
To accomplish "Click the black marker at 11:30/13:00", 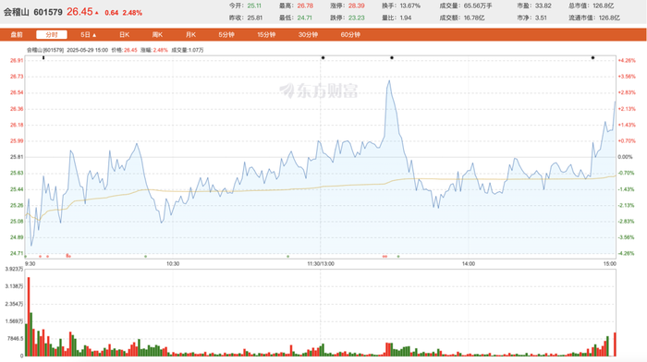I will [x=323, y=58].
